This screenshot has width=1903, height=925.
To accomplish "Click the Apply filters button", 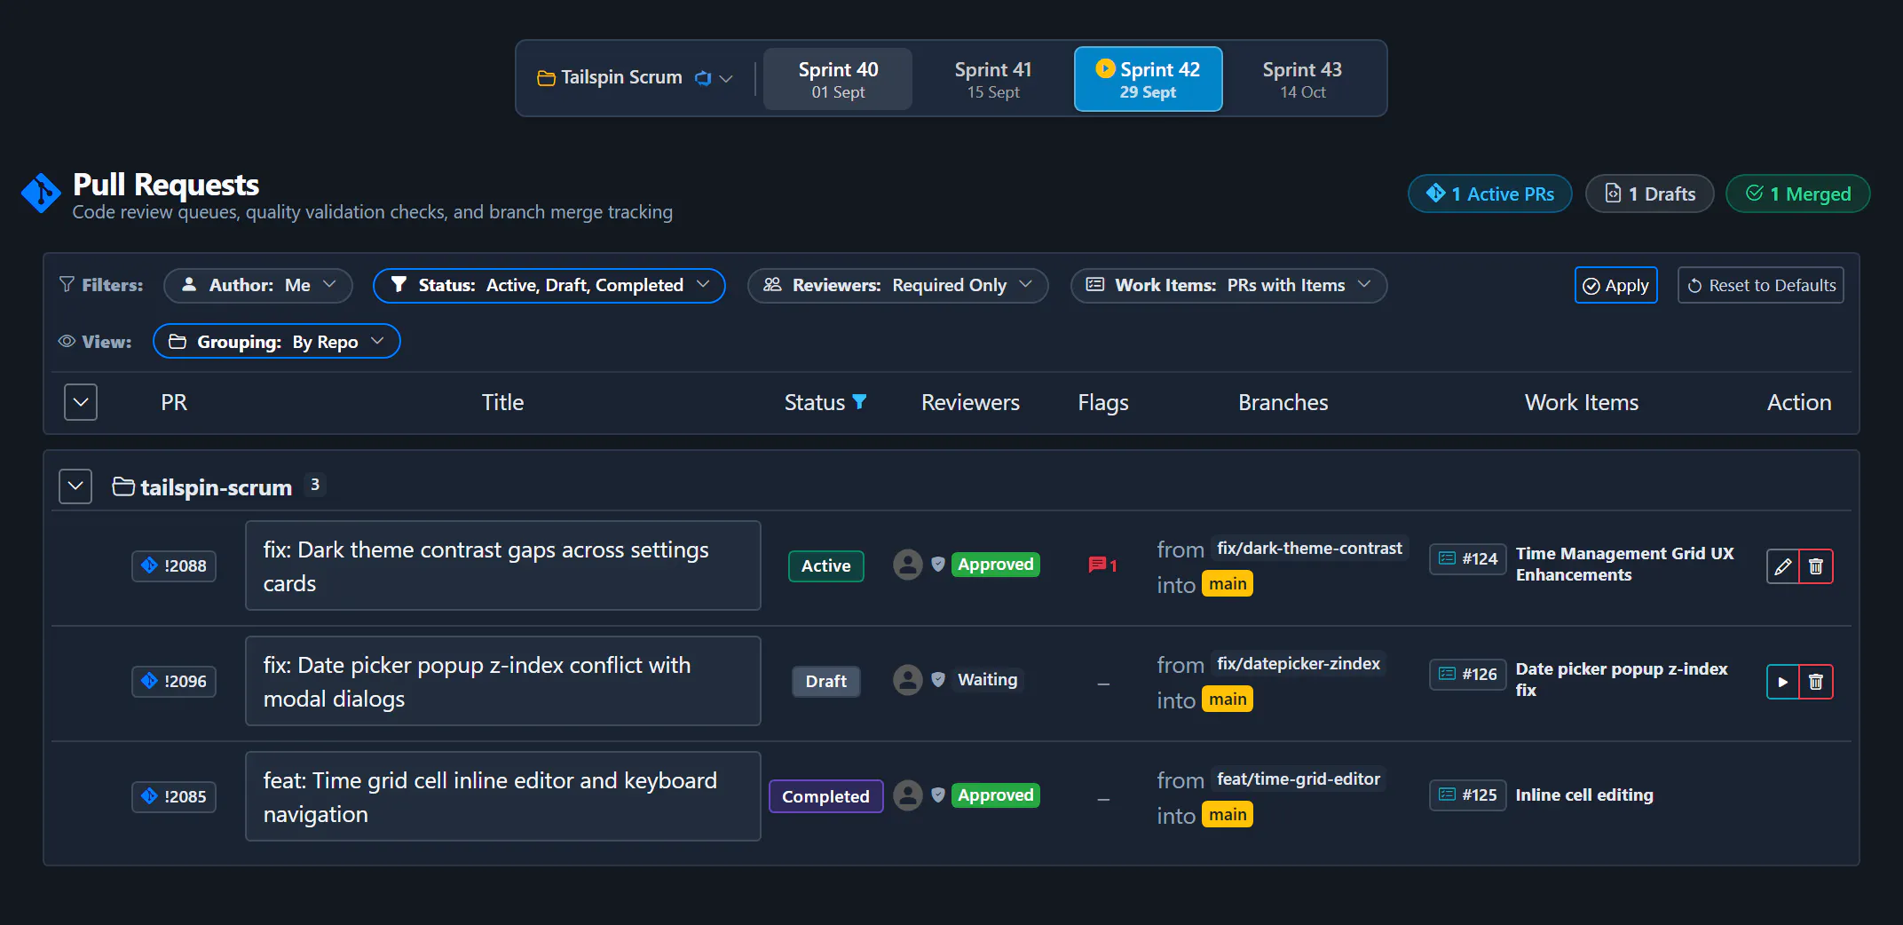I will (1615, 285).
